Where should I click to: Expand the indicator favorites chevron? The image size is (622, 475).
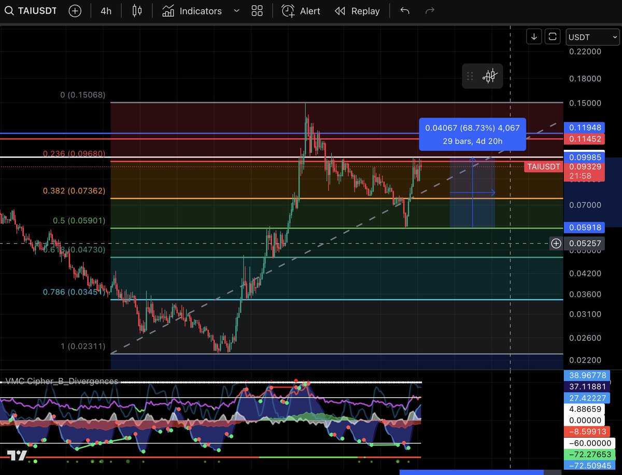(x=236, y=11)
